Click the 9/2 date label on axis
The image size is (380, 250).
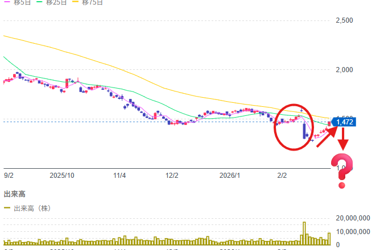pyautogui.click(x=9, y=176)
